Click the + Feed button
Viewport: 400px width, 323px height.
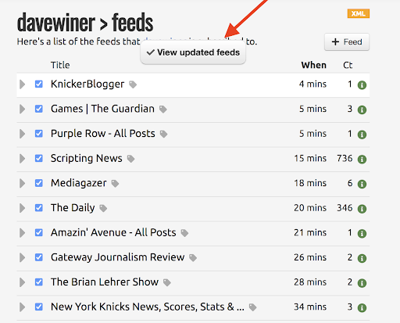click(347, 41)
